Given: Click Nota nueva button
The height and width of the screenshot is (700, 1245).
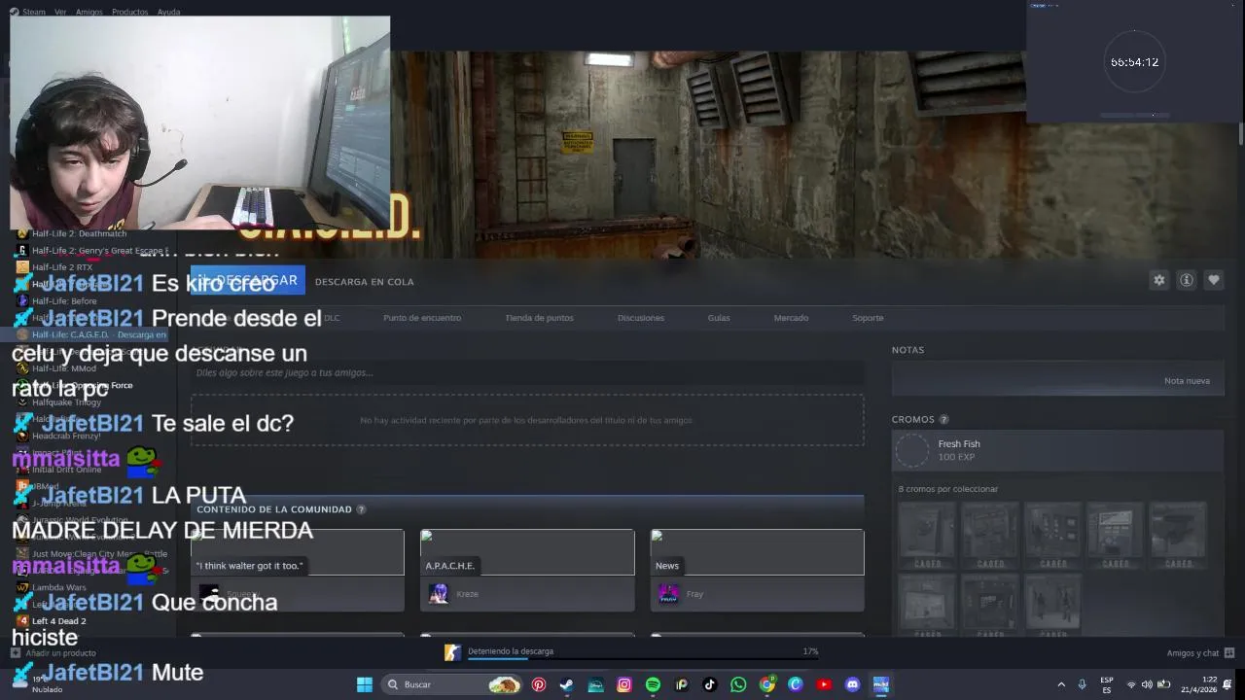Looking at the screenshot, I should (1187, 381).
